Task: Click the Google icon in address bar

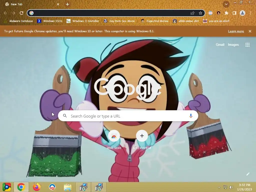Action: pyautogui.click(x=31, y=13)
